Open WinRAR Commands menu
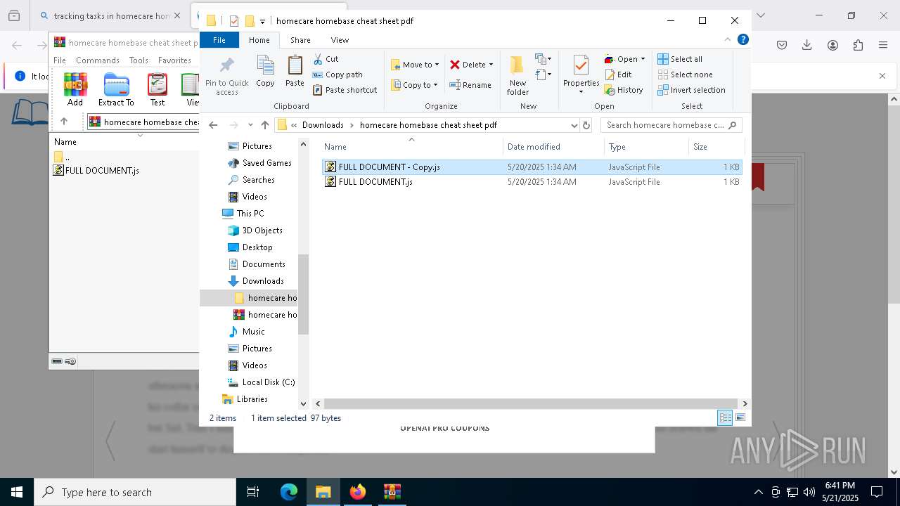 pyautogui.click(x=98, y=60)
